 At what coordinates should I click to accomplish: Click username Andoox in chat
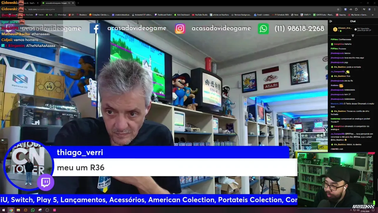[334, 85]
